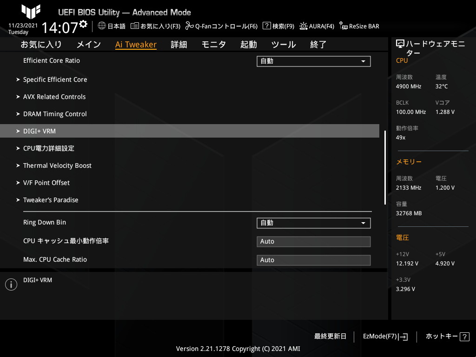Viewport: 476px width, 357px height.
Task: Open the settings gear next to clock
Action: tap(83, 24)
